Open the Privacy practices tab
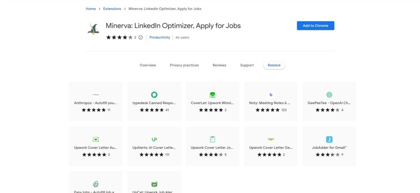 click(x=184, y=65)
